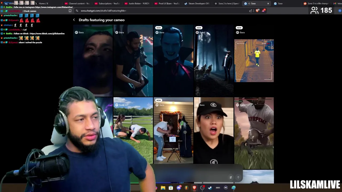The width and height of the screenshot is (342, 192).
Task: Open the Brave Shields lion icon in address bar
Action: click(x=257, y=11)
